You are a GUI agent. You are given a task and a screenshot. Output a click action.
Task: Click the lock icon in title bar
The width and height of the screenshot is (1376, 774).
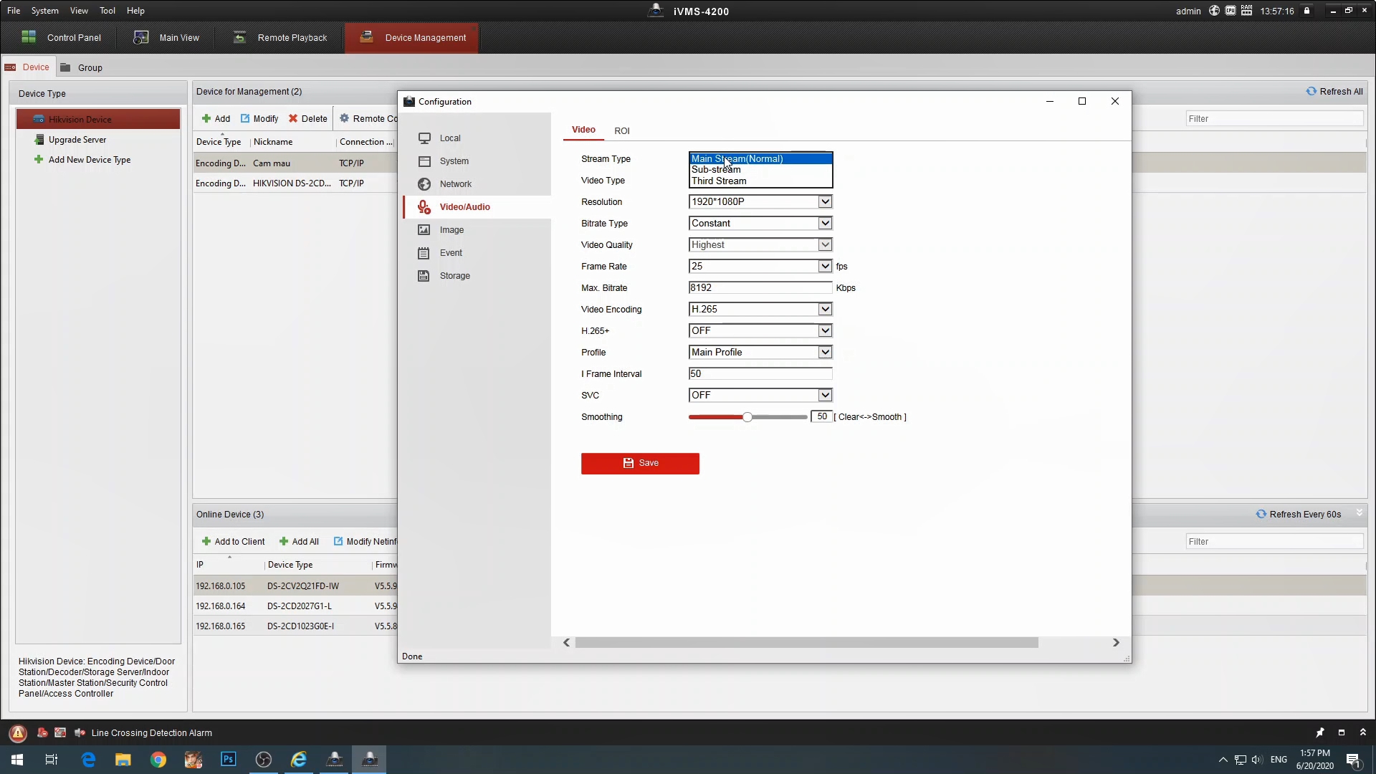[x=1306, y=11]
